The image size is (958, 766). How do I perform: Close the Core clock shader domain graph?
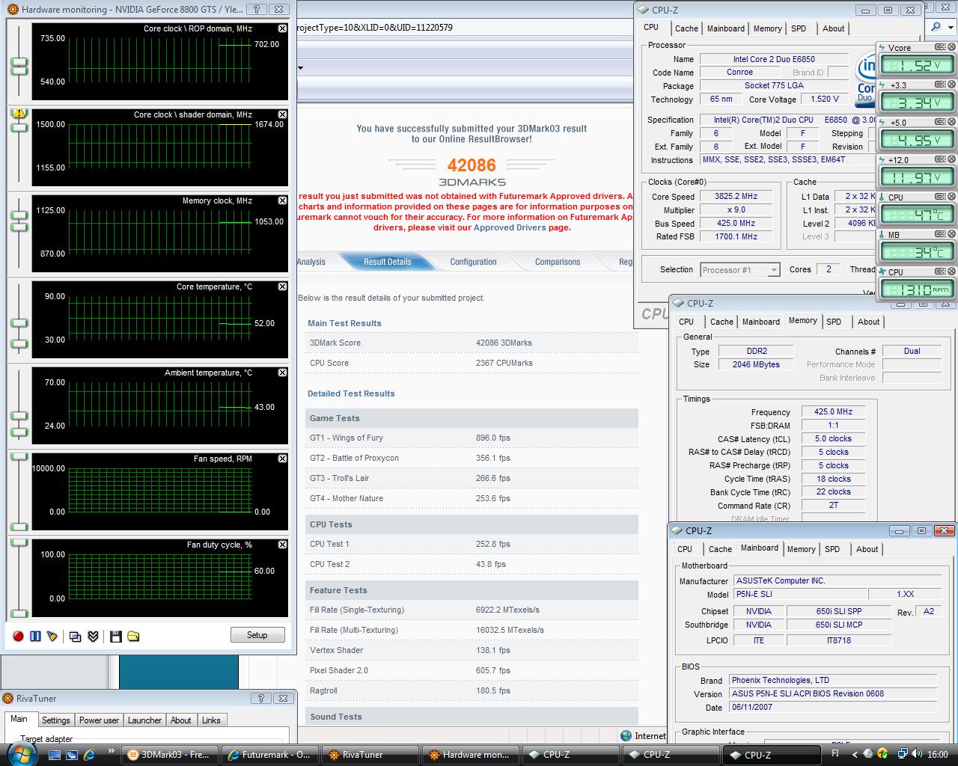pyautogui.click(x=282, y=114)
